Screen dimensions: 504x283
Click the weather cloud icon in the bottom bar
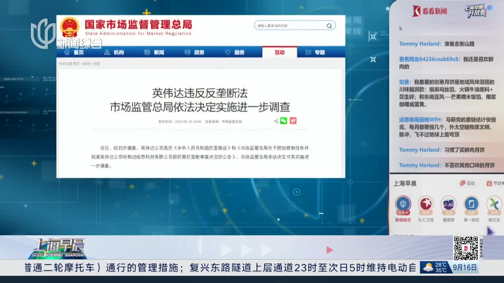pos(427,268)
